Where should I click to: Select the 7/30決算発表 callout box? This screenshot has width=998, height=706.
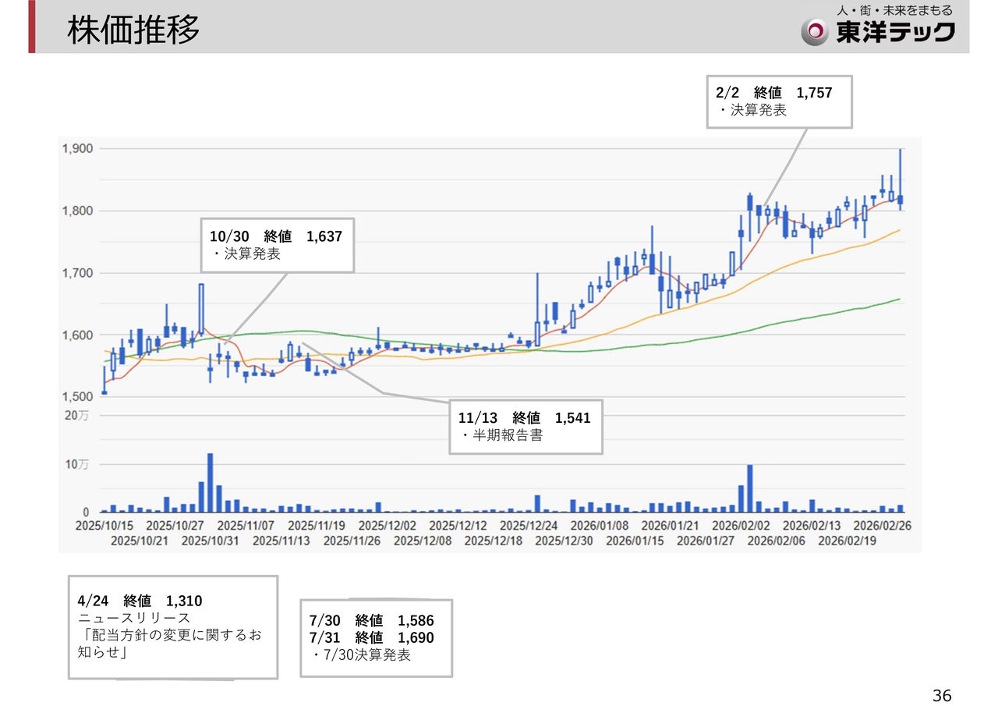pos(376,638)
